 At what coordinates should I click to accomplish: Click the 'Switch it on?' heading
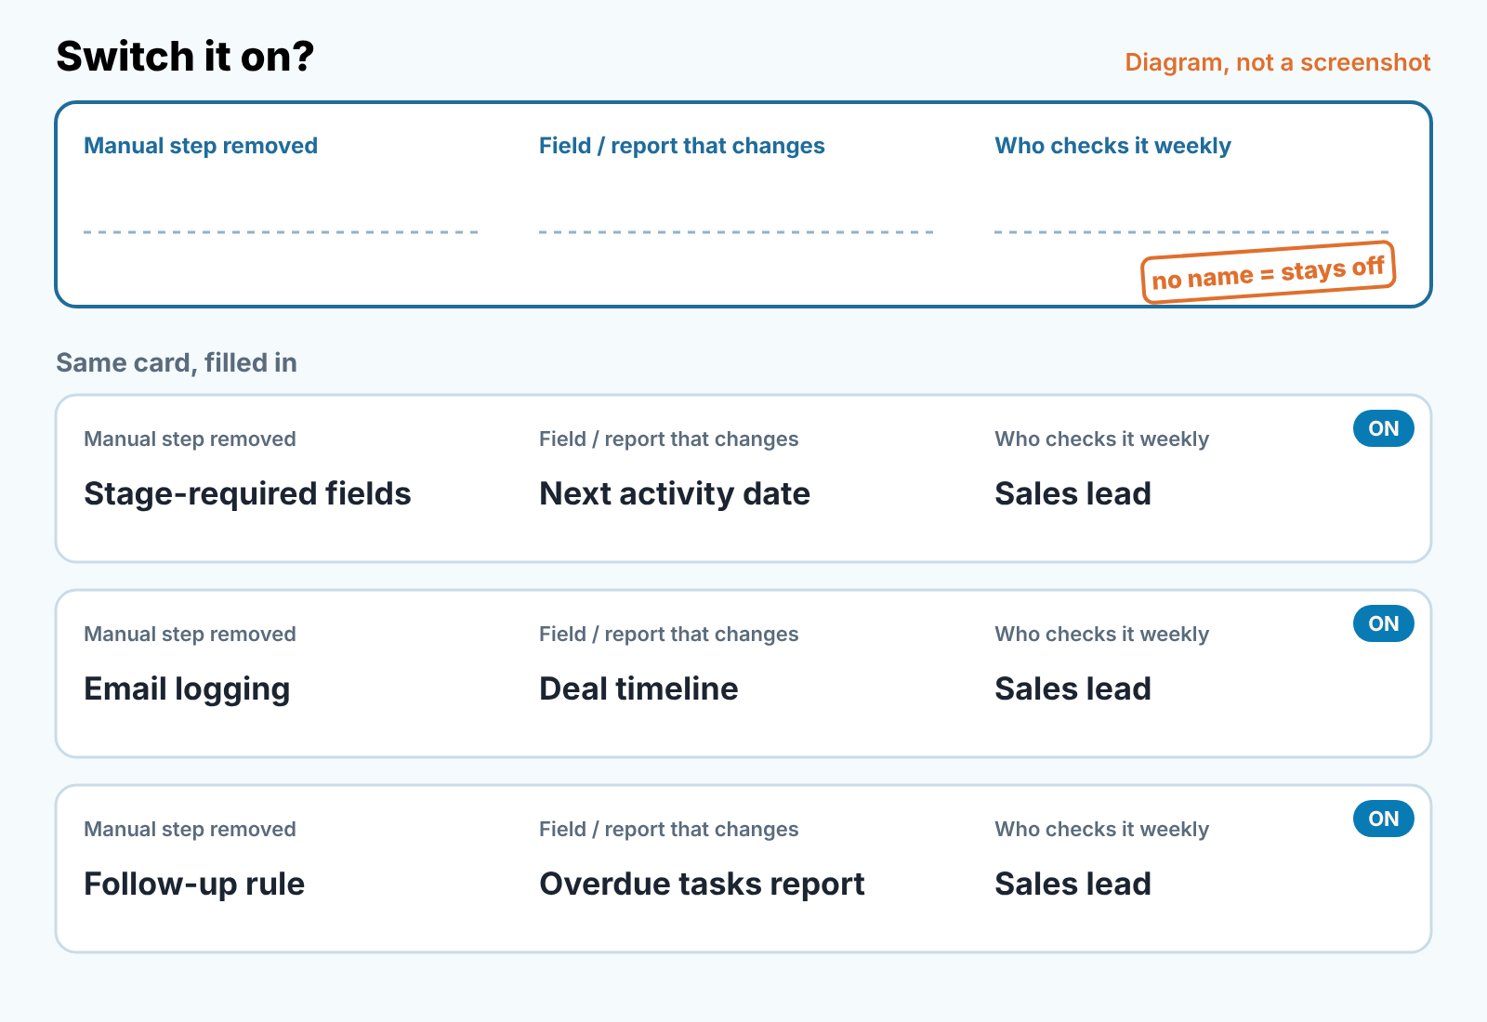(x=186, y=57)
